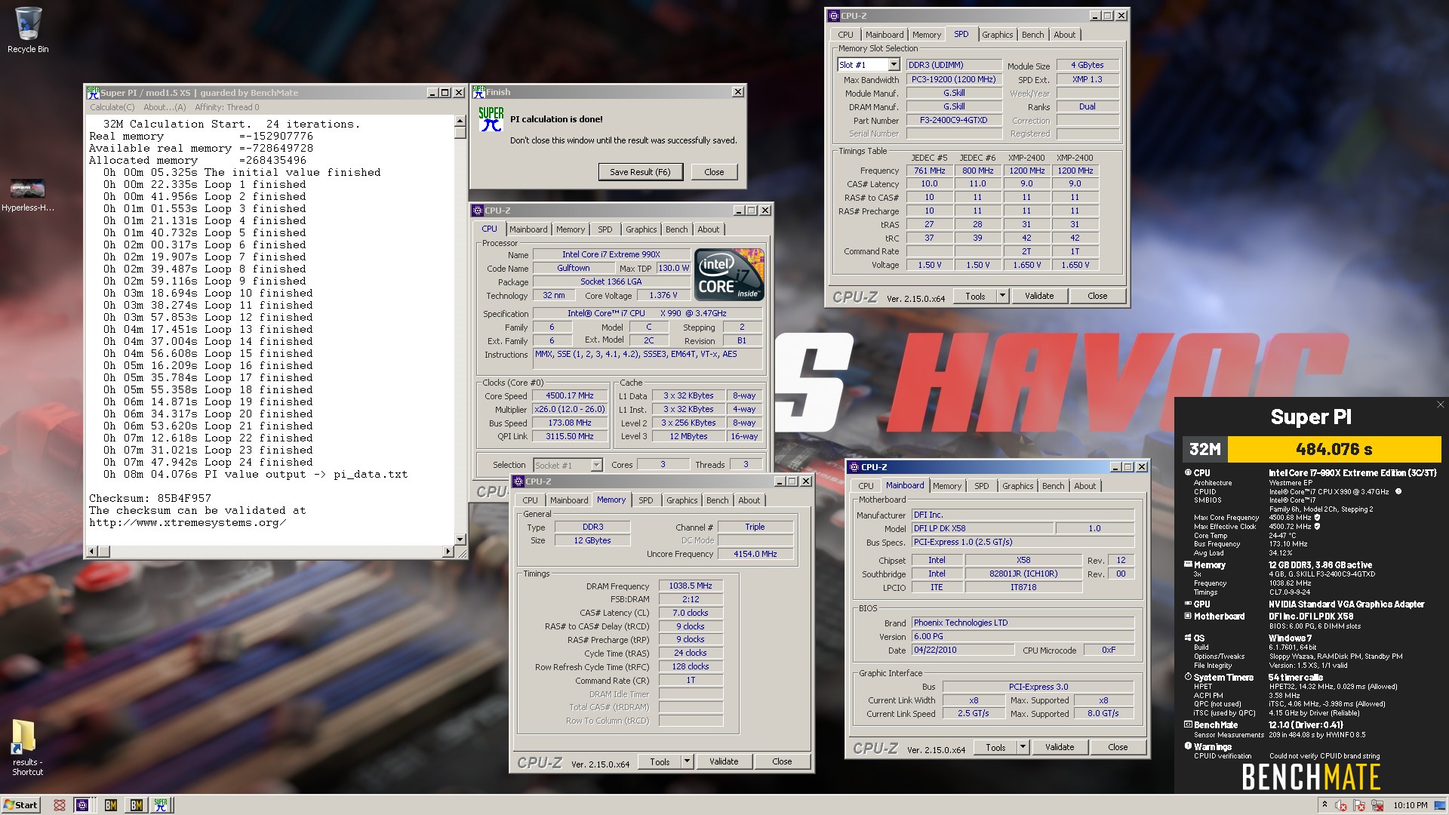The image size is (1449, 815).
Task: Open Calculate(C) menu in Super PI
Action: 112,107
